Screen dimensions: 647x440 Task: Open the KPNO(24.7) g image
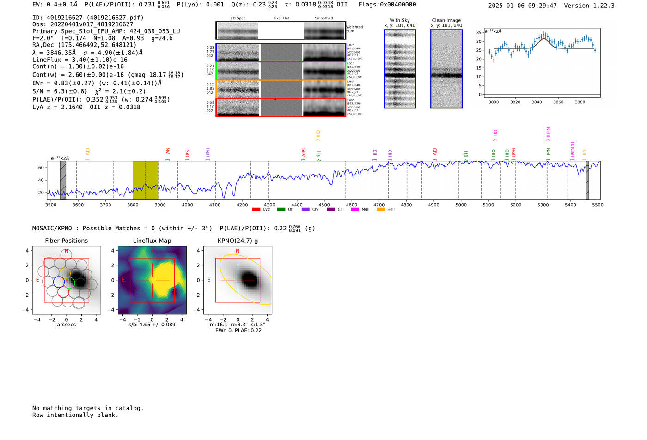[238, 280]
